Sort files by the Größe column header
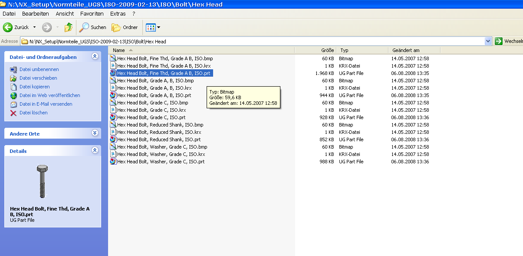The height and width of the screenshot is (256, 523). (316, 50)
